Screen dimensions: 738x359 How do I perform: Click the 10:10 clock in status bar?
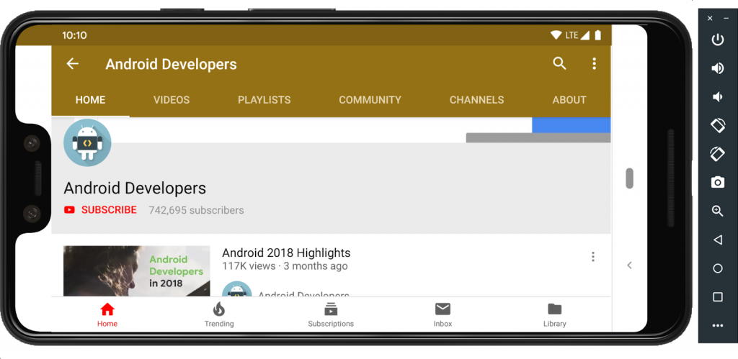tap(74, 35)
